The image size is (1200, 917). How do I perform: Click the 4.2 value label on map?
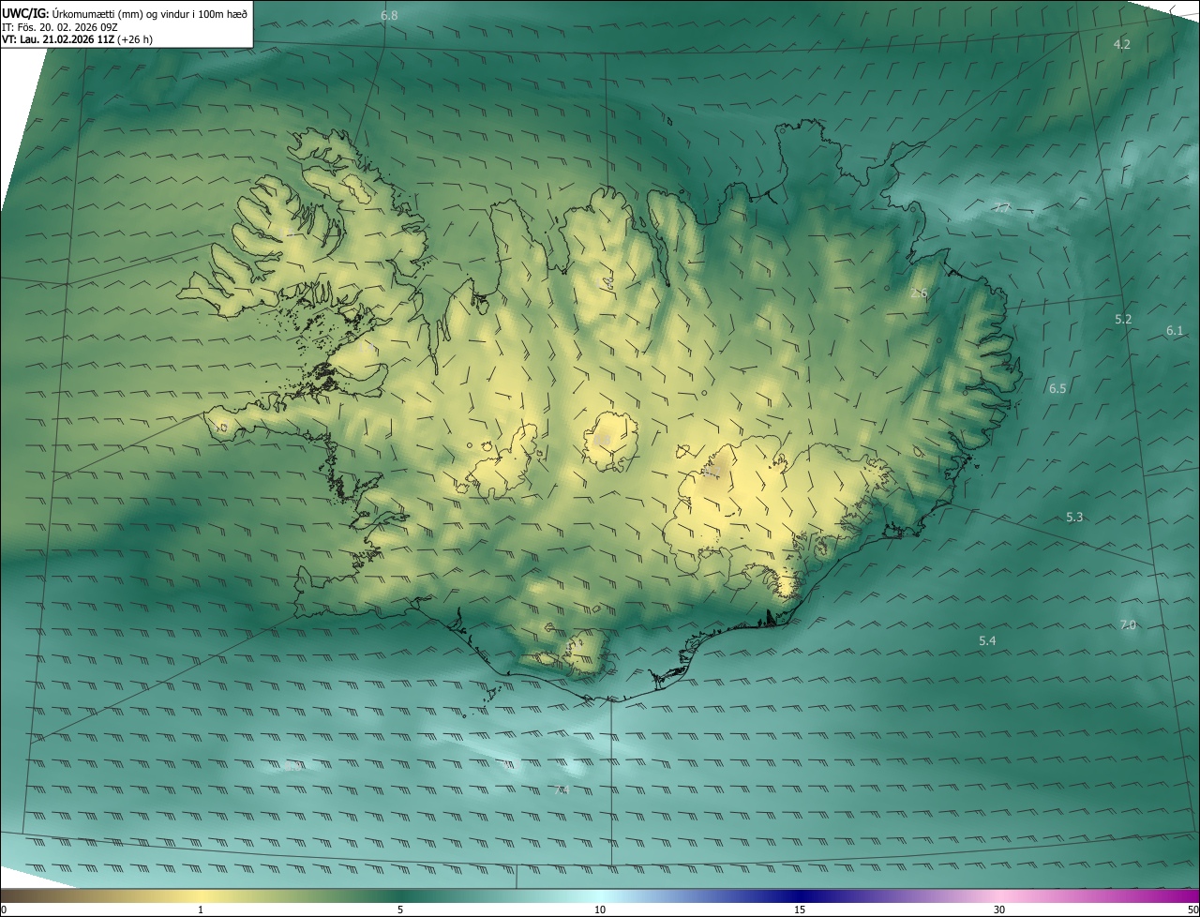pos(1121,45)
